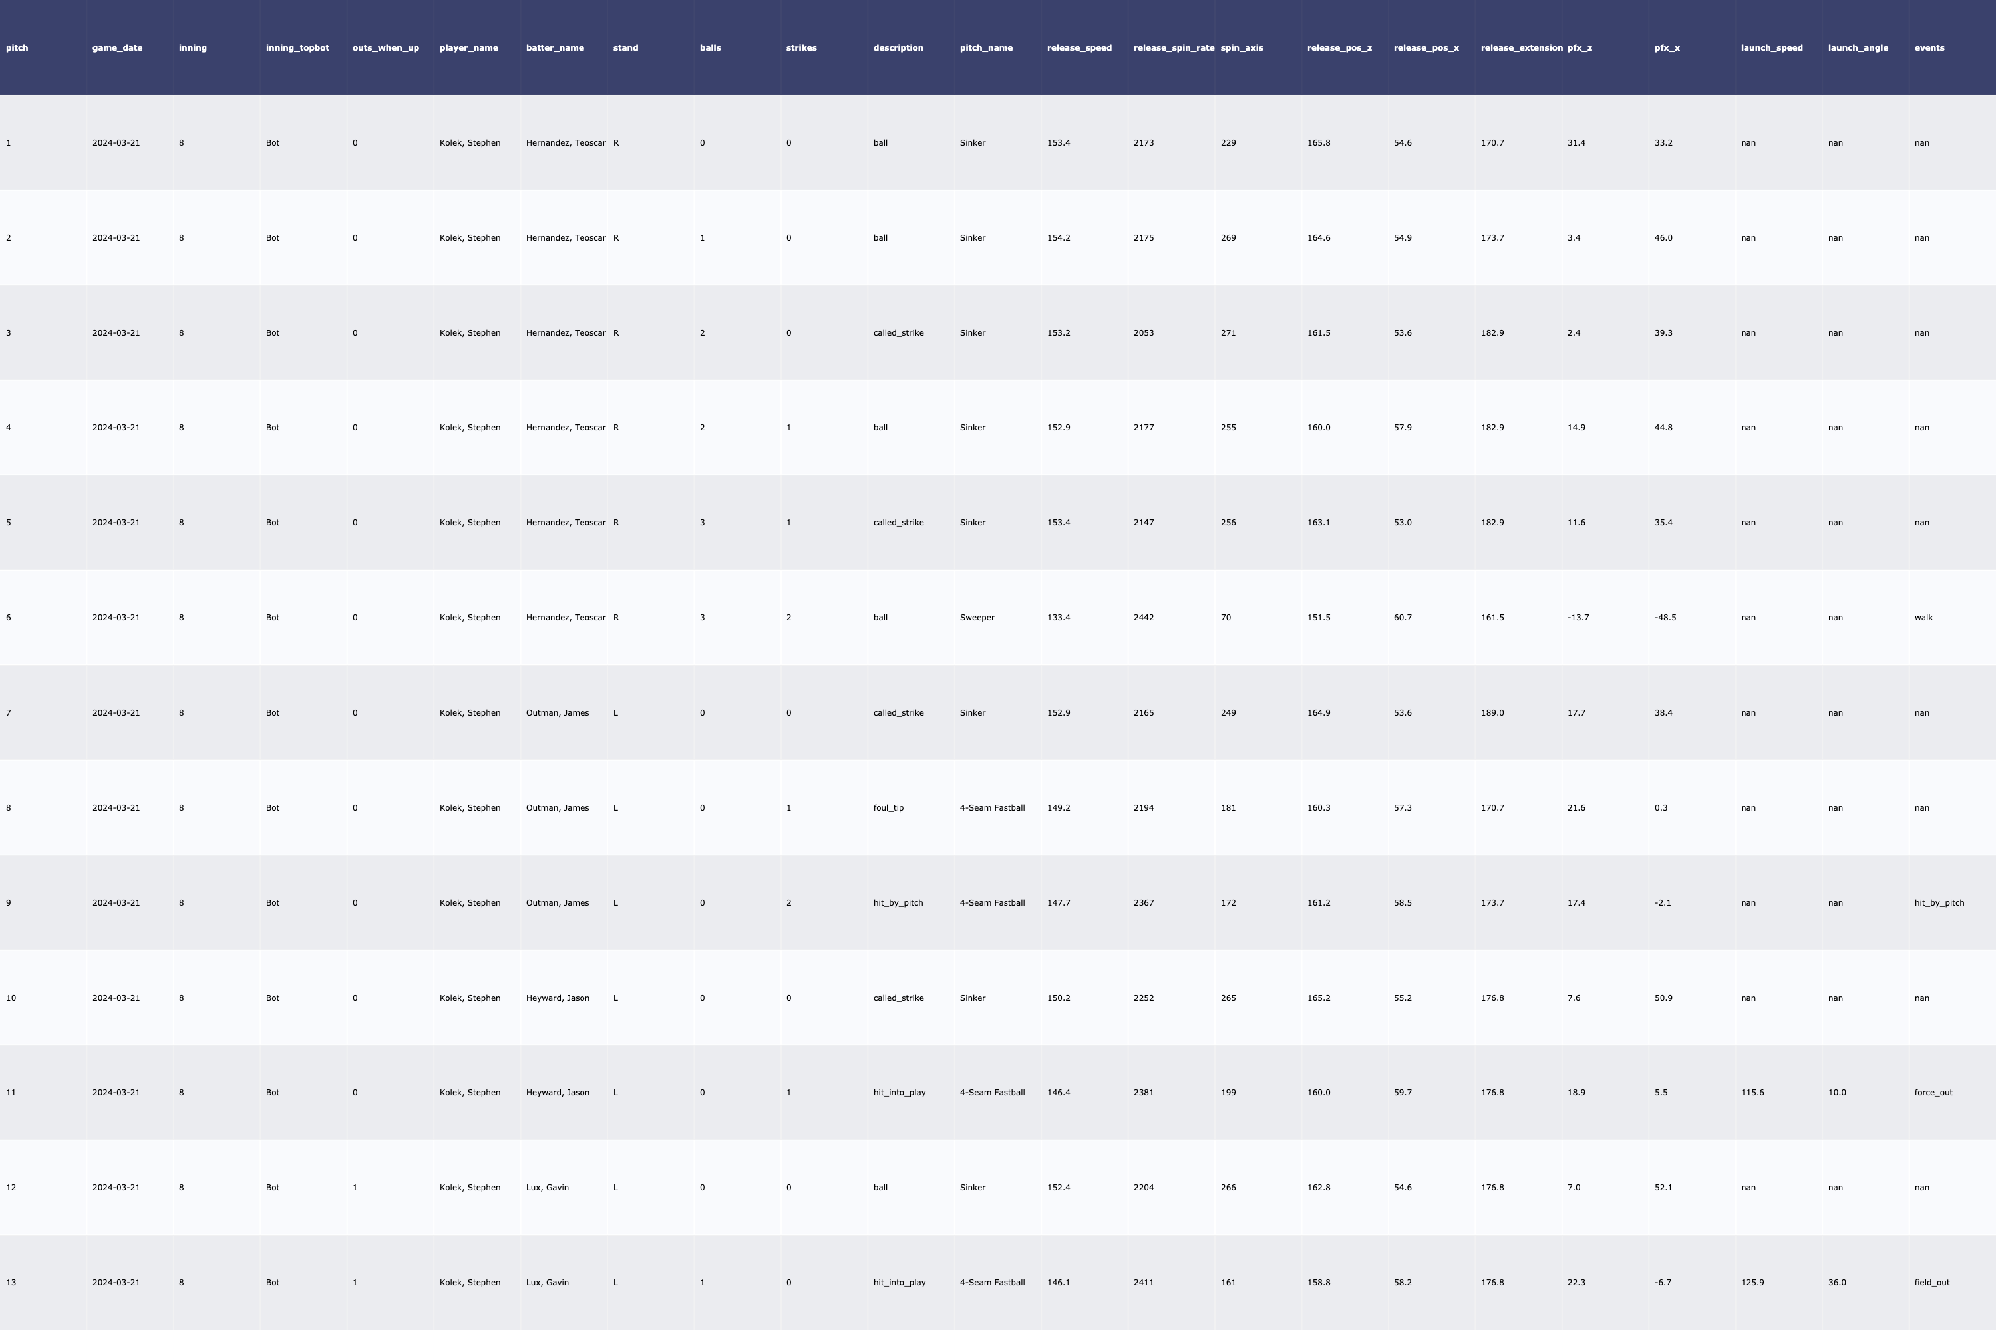The width and height of the screenshot is (1996, 1330).
Task: Select spin rate 2442 cell
Action: tap(1143, 618)
